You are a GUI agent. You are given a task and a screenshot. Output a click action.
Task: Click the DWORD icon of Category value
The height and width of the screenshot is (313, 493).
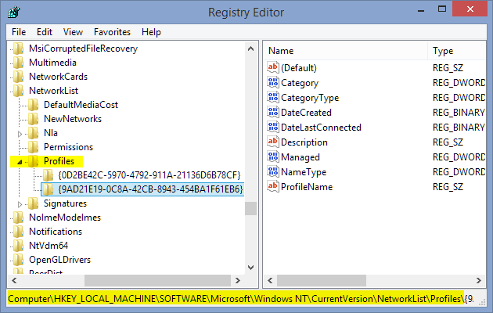tap(273, 83)
